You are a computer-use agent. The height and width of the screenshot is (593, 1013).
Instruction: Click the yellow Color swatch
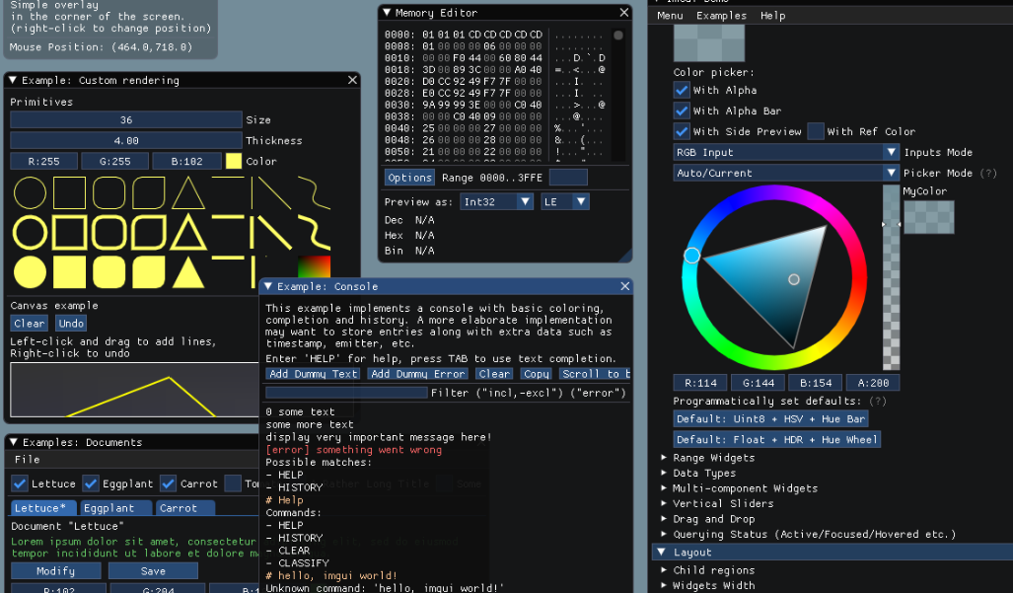coord(233,161)
